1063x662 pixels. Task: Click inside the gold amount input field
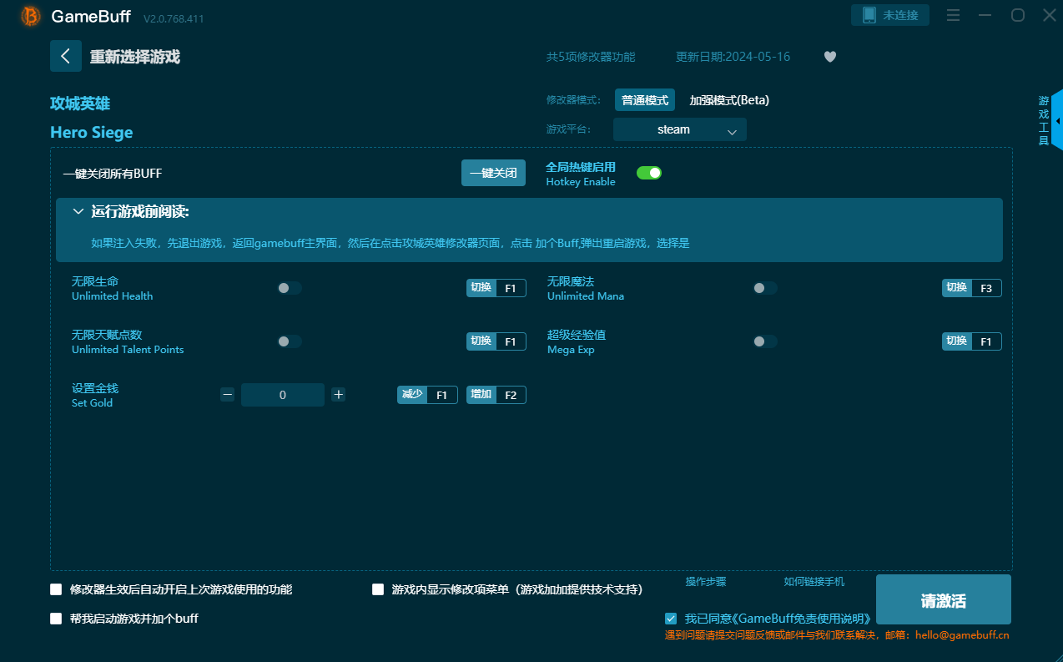click(x=283, y=394)
